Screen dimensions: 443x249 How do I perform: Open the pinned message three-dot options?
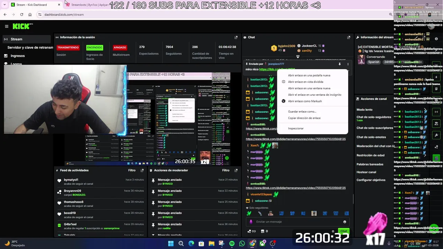tap(348, 64)
